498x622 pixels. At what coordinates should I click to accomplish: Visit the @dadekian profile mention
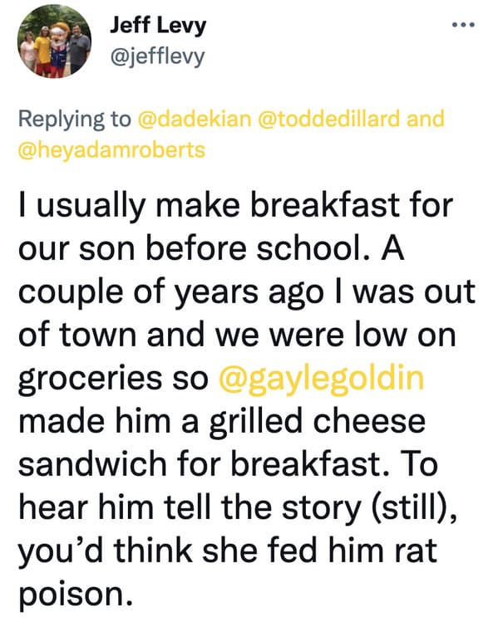pos(195,119)
